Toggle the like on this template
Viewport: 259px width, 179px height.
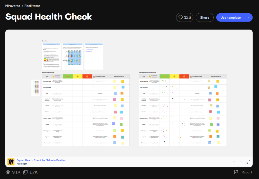[x=184, y=17]
